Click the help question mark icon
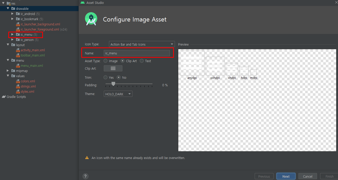The image size is (338, 180). (x=85, y=176)
